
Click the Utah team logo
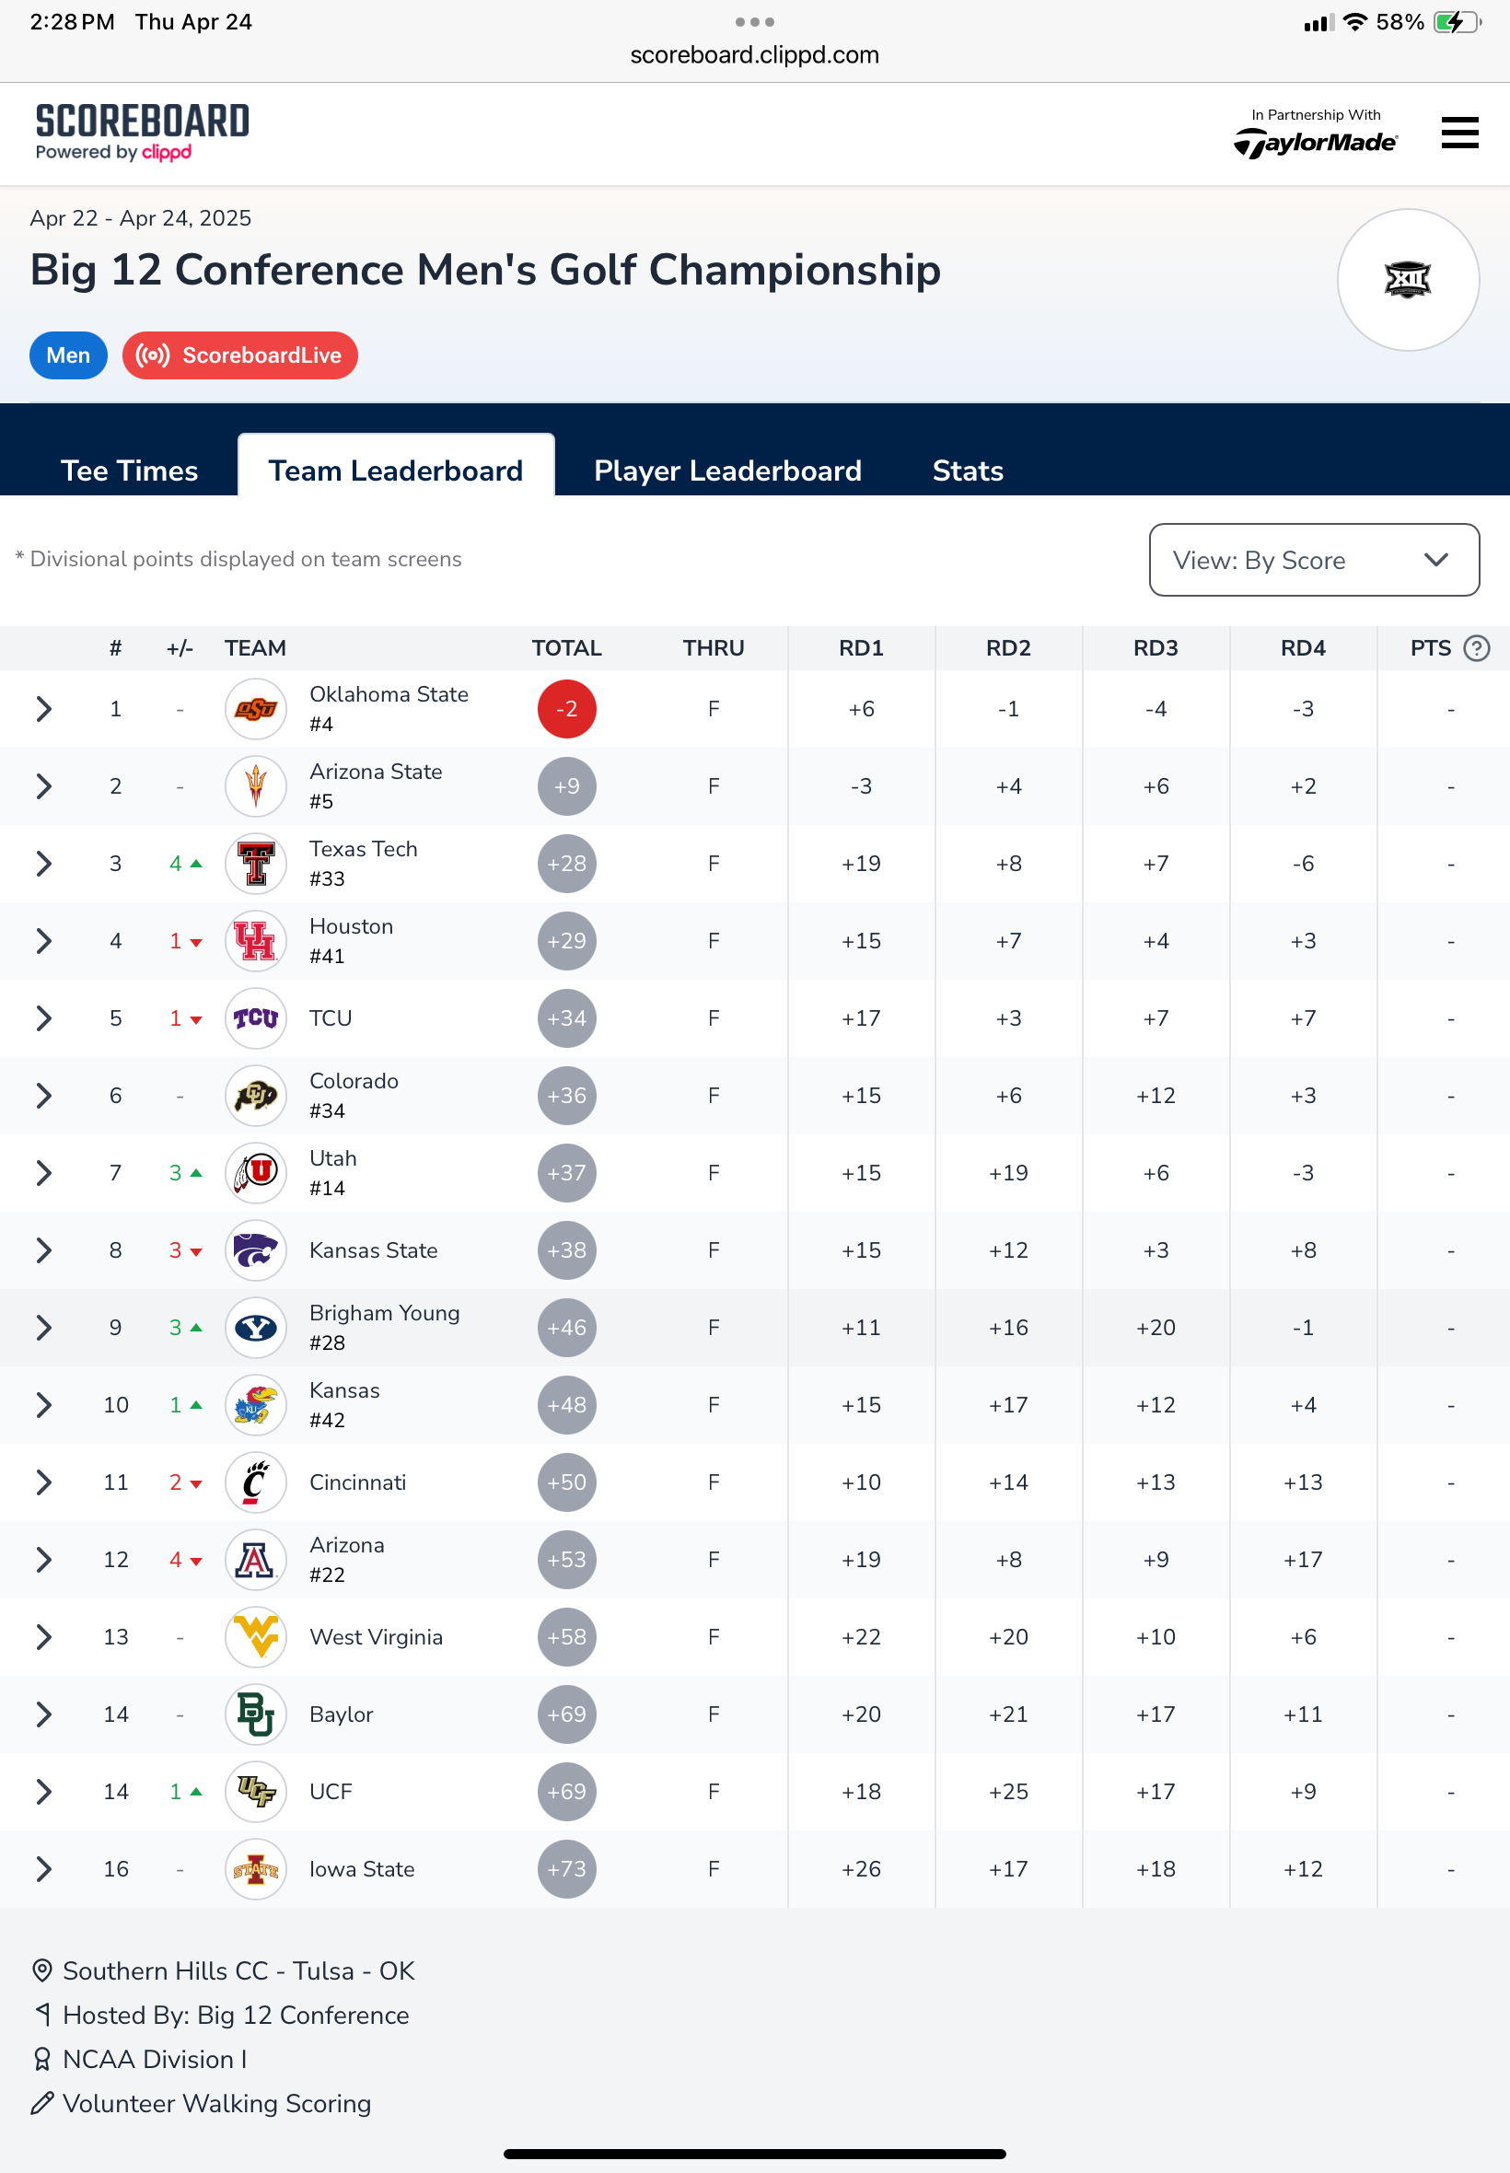pyautogui.click(x=255, y=1173)
